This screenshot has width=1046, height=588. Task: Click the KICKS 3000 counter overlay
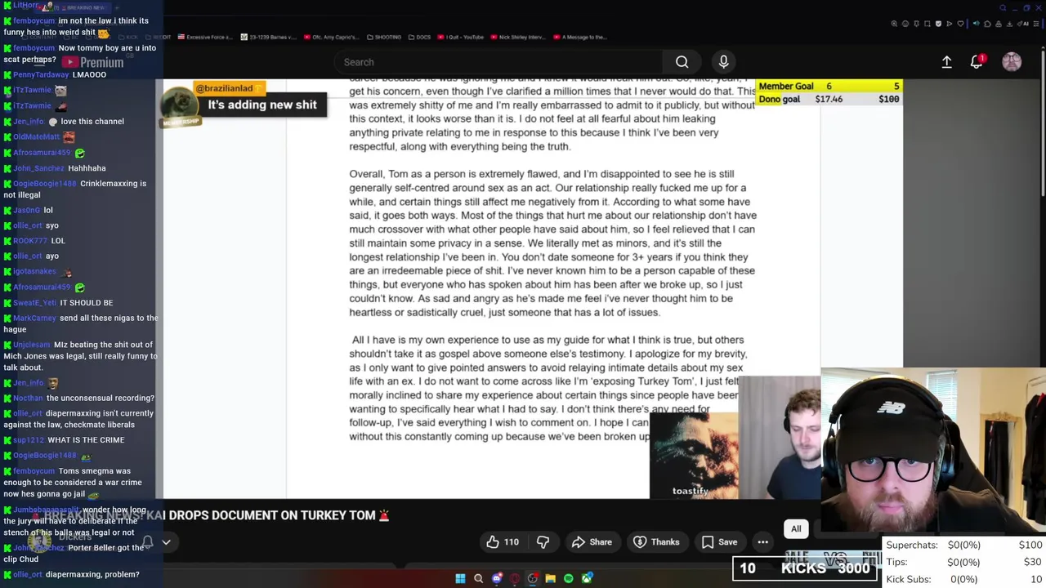pyautogui.click(x=806, y=568)
